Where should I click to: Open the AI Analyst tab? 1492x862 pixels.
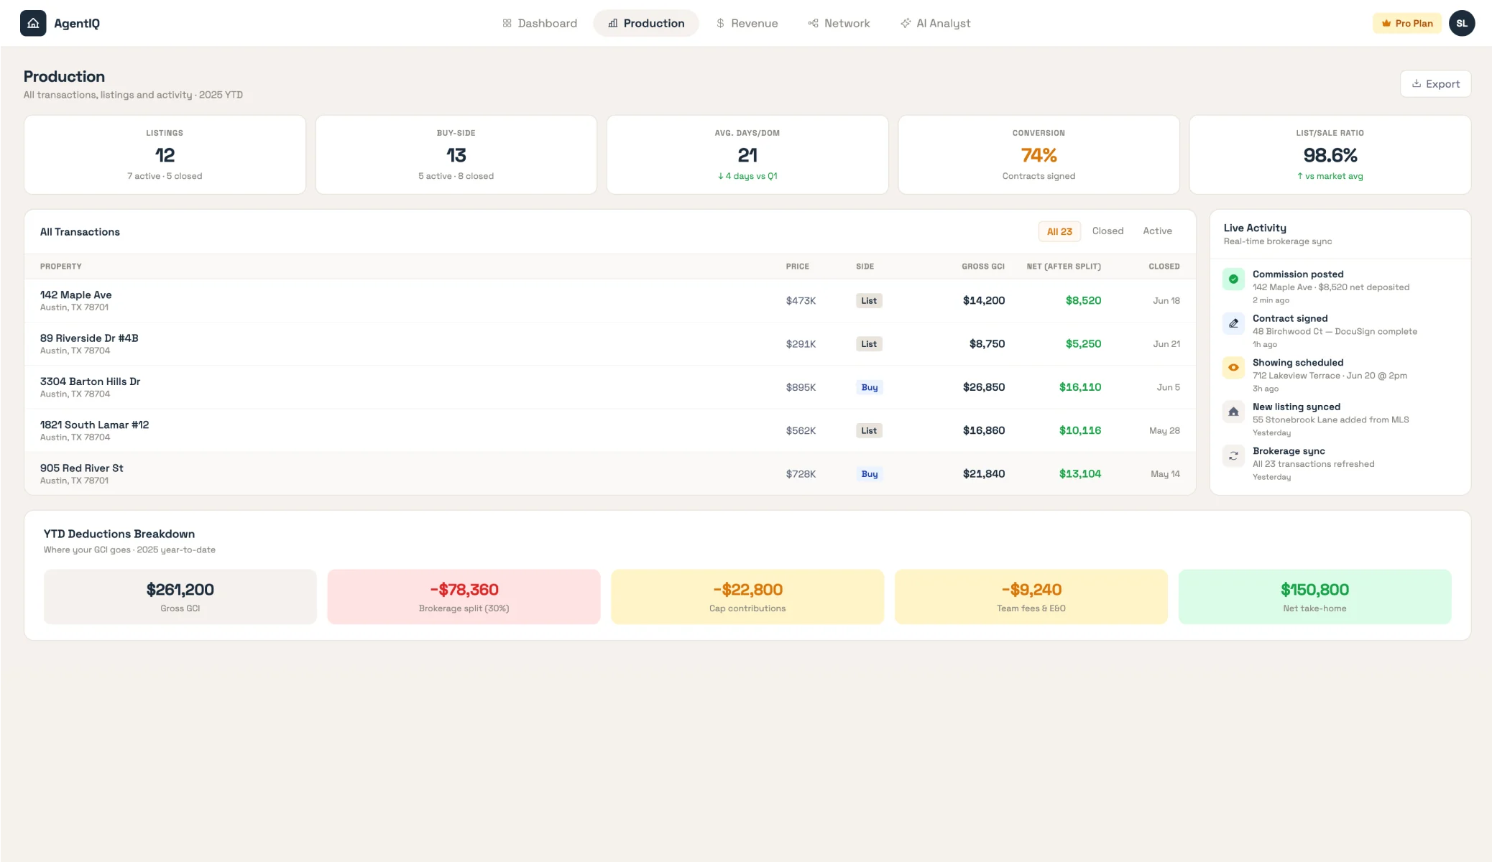[935, 23]
